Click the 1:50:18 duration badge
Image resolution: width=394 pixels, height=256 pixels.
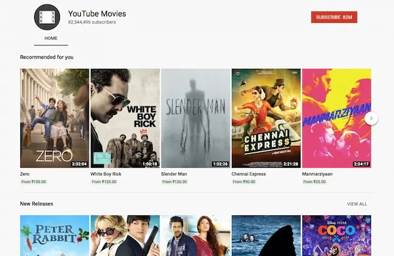[150, 164]
